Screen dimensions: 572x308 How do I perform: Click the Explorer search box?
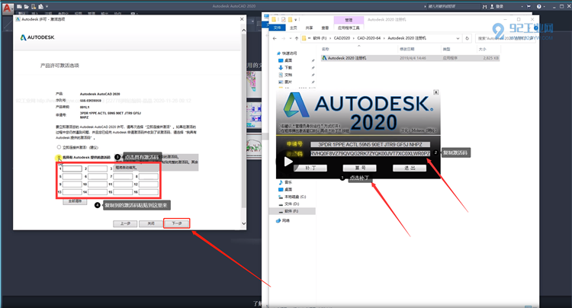505,38
